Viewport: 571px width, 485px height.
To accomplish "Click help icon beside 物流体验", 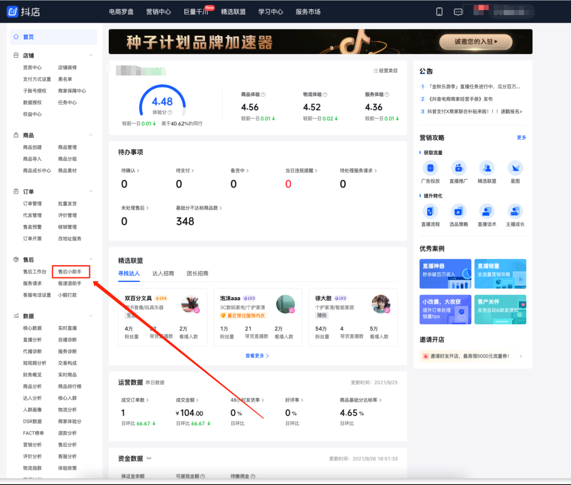I will (325, 94).
